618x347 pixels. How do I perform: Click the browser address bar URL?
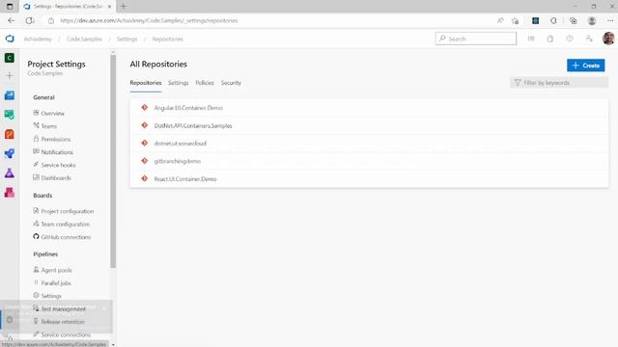tap(149, 20)
